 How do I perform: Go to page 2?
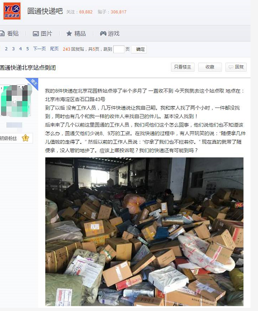pyautogui.click(x=6, y=49)
